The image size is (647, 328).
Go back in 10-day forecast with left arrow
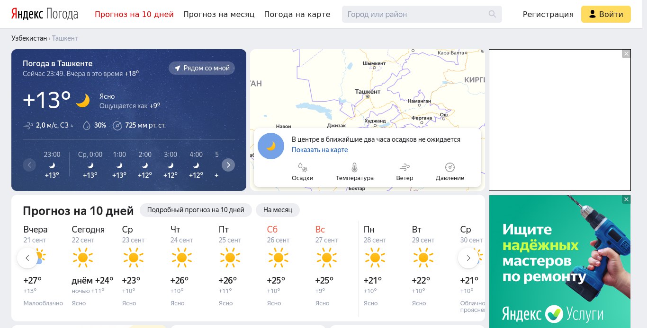(x=27, y=258)
